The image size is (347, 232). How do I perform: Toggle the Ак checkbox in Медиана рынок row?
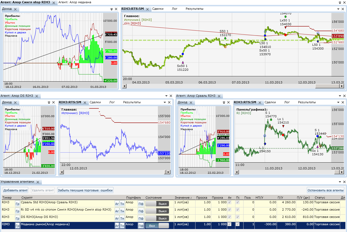point(230,224)
